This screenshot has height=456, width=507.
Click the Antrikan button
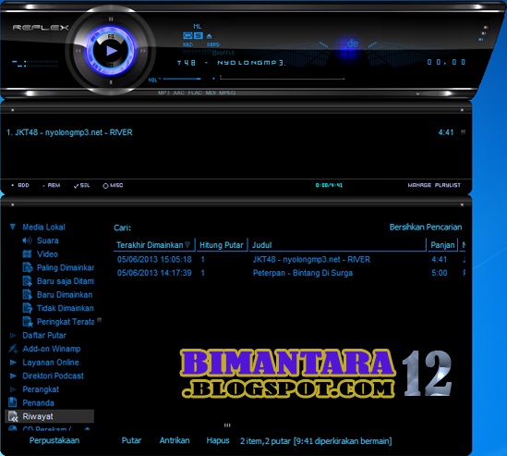coord(175,440)
